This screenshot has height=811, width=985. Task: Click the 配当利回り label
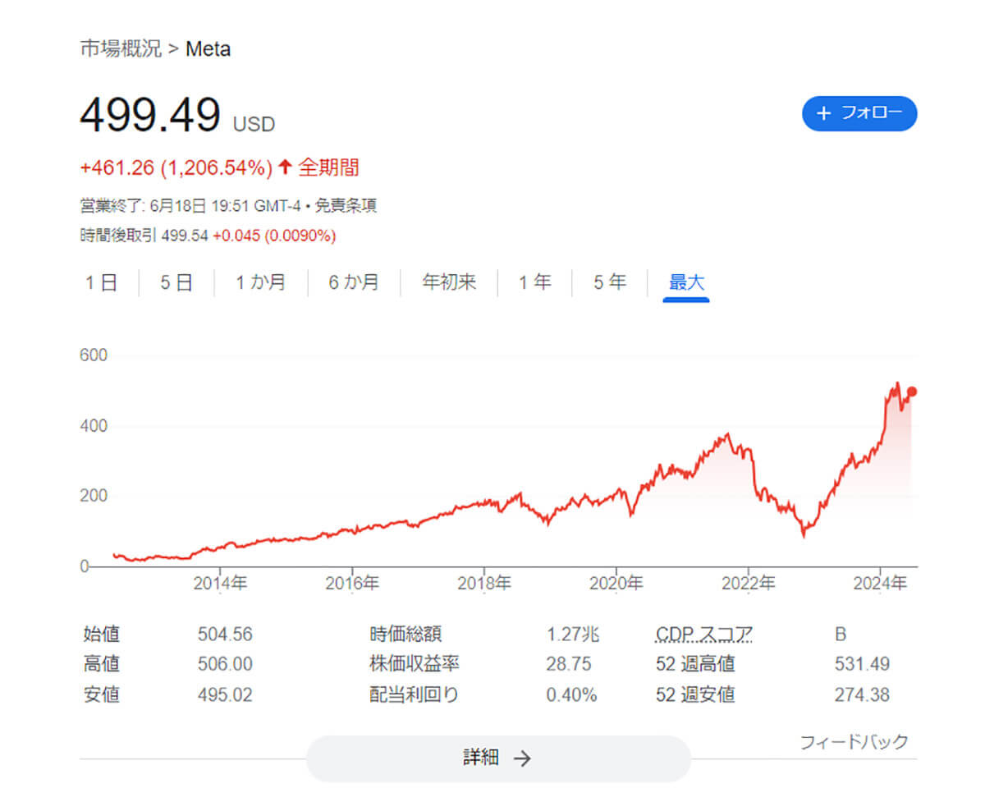pos(415,695)
